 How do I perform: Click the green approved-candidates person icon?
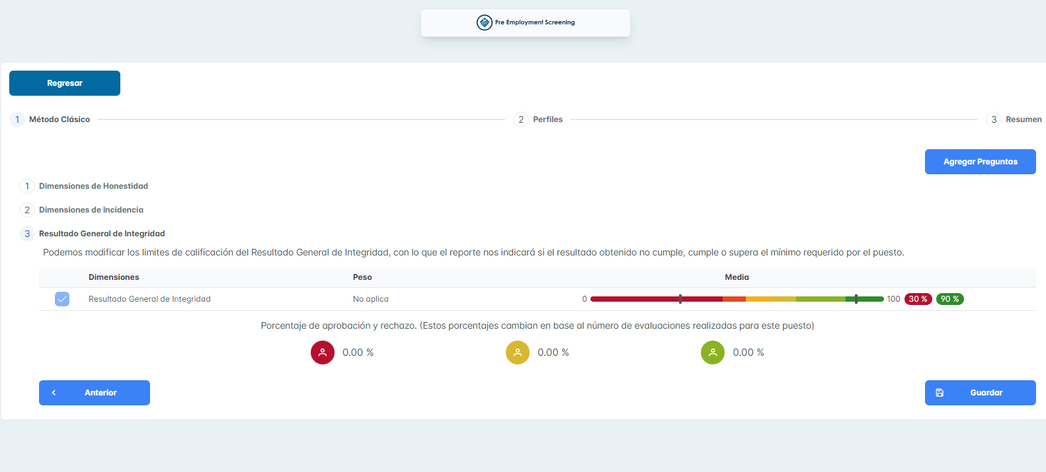pyautogui.click(x=713, y=353)
